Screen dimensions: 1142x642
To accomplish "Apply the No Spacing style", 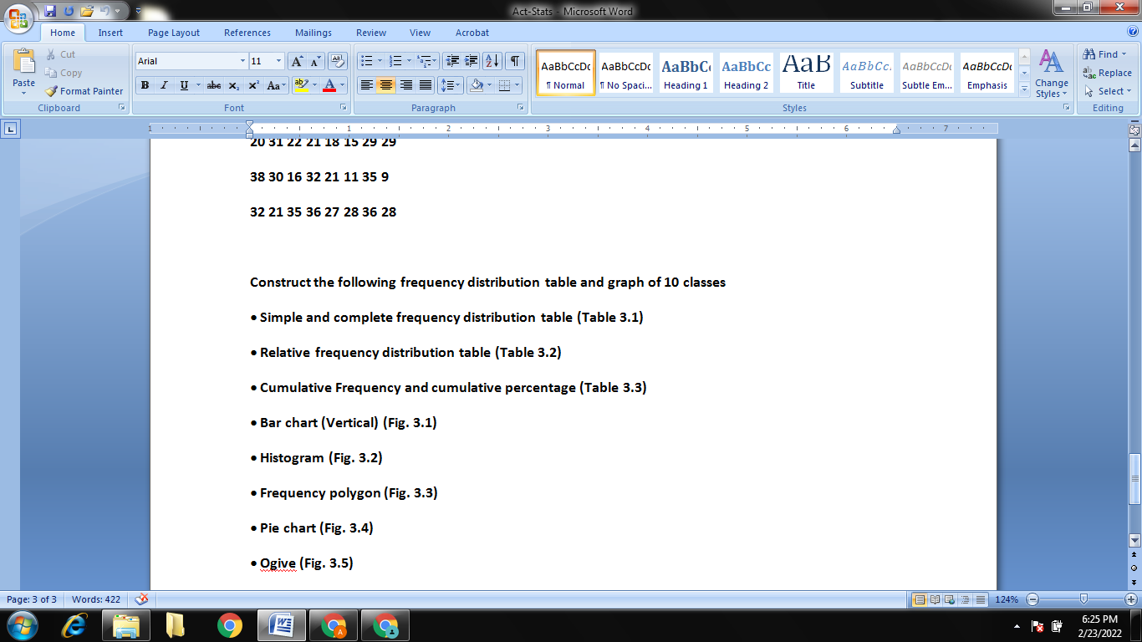I will 625,73.
